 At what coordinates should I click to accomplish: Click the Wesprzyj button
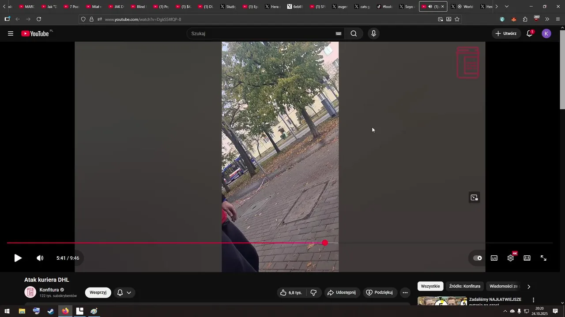(x=98, y=292)
